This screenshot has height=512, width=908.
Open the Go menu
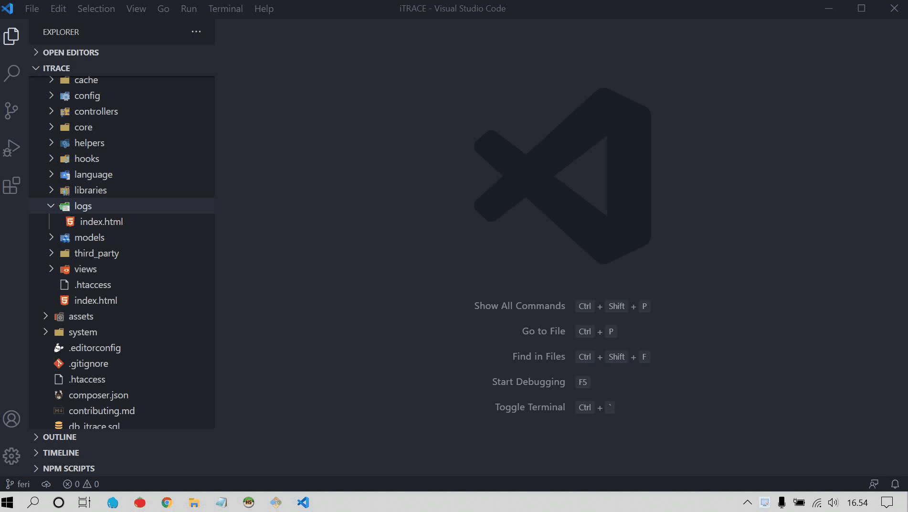coord(163,9)
